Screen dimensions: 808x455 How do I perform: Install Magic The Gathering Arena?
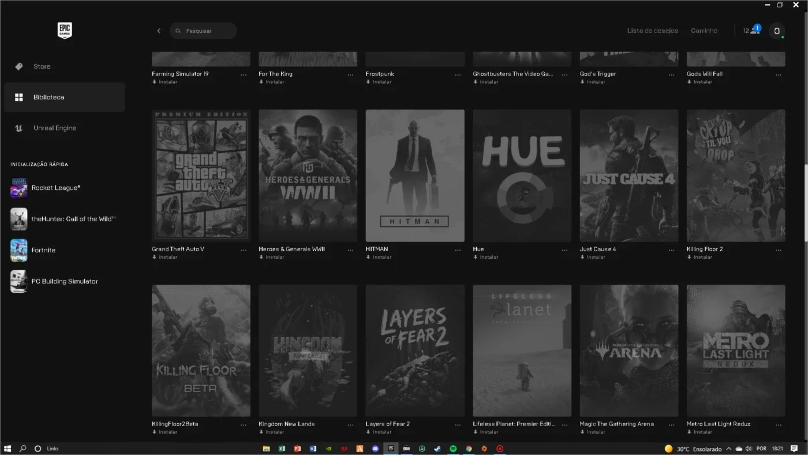pos(593,432)
